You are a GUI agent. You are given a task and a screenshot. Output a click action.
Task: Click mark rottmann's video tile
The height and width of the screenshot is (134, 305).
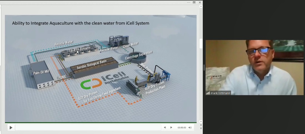254,67
